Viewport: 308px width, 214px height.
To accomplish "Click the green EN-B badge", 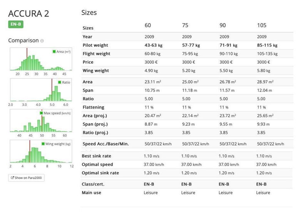I will 16,24.
